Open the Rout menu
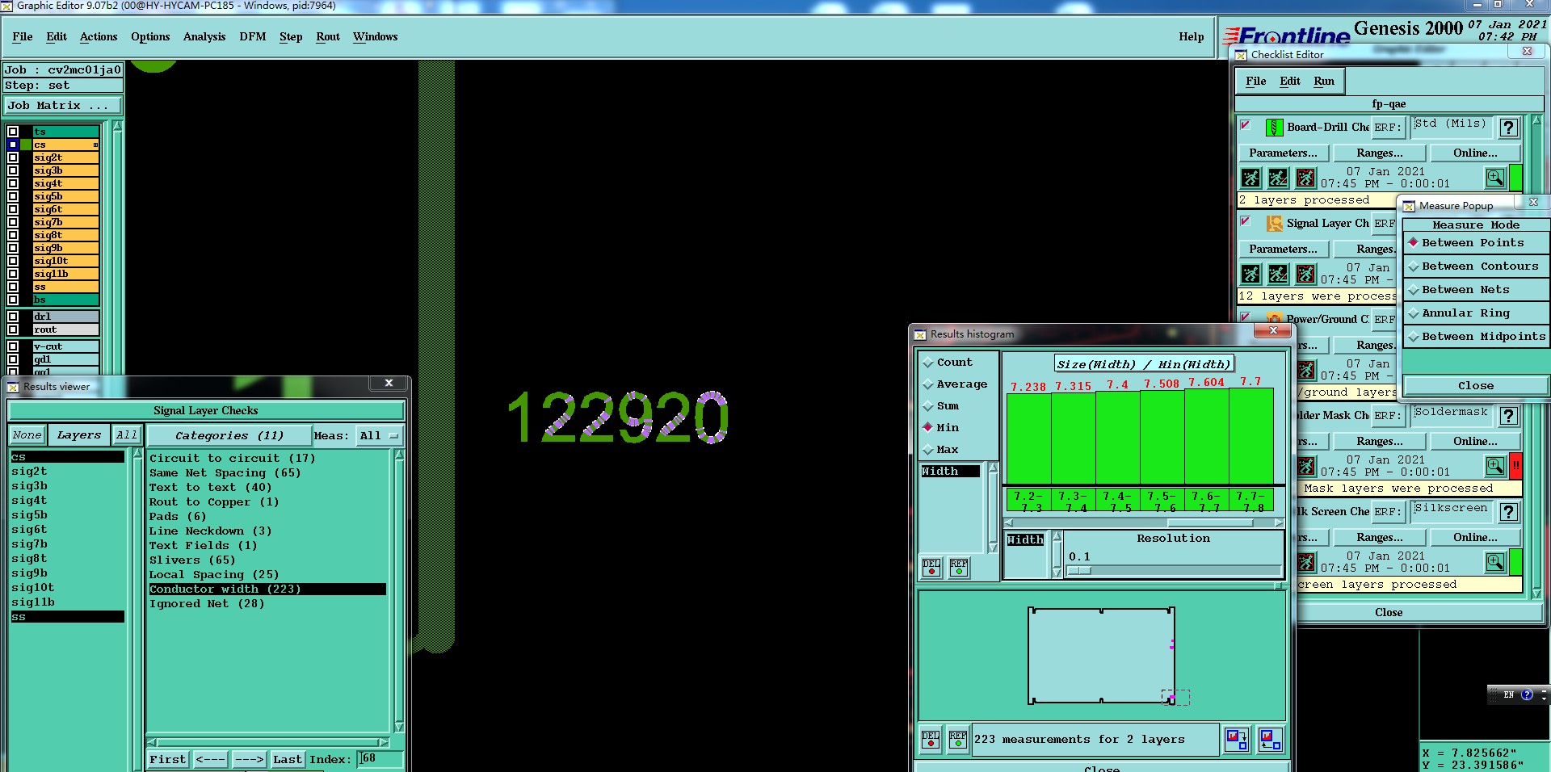This screenshot has height=772, width=1551. [x=328, y=37]
